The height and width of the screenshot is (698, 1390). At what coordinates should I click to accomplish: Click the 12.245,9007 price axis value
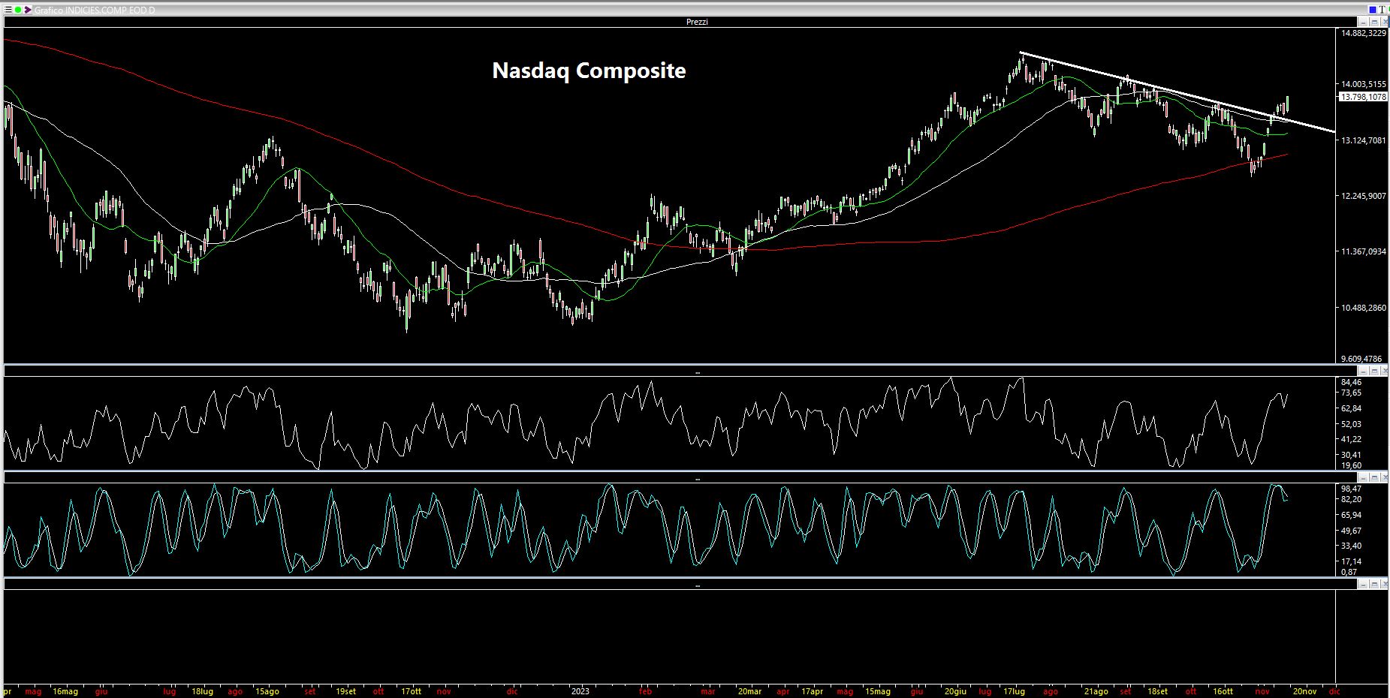tap(1364, 196)
